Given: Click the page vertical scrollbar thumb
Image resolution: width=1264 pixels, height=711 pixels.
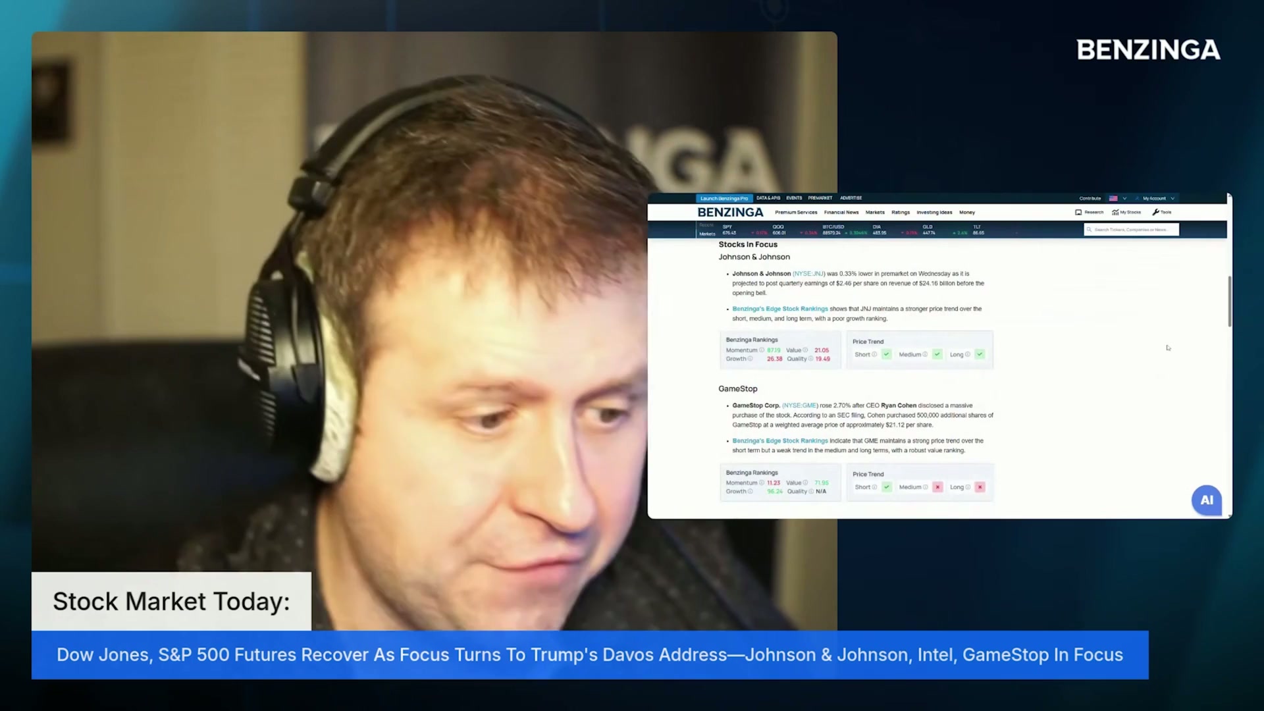Looking at the screenshot, I should pyautogui.click(x=1229, y=301).
